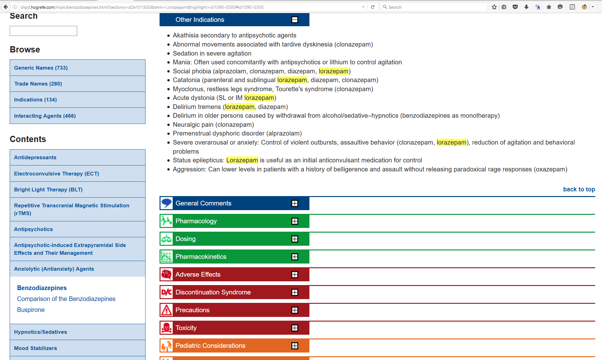The image size is (602, 360).
Task: Click the boxed S extension icon
Action: click(x=572, y=7)
